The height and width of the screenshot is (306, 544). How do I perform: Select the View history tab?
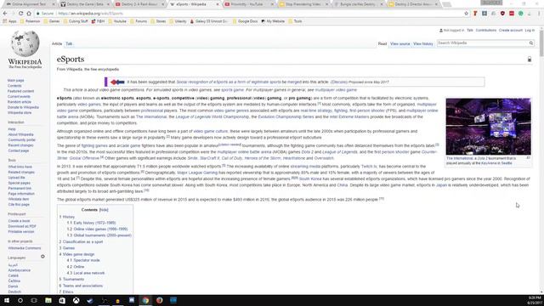click(x=423, y=43)
